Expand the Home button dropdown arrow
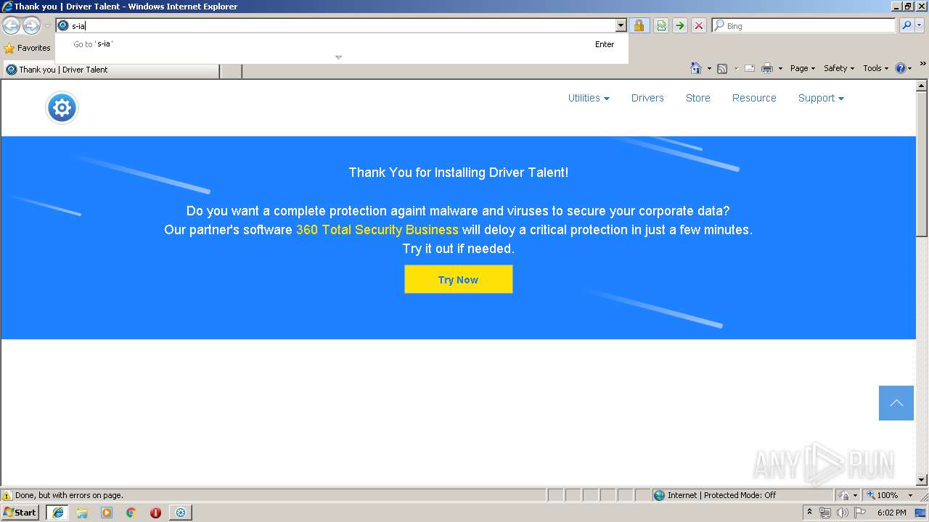 click(709, 69)
